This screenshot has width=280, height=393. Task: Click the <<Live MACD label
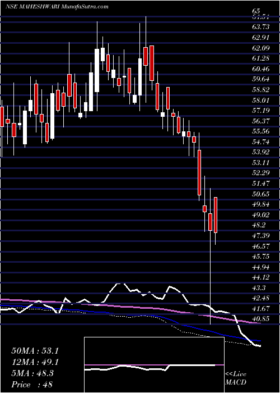[x=236, y=378]
